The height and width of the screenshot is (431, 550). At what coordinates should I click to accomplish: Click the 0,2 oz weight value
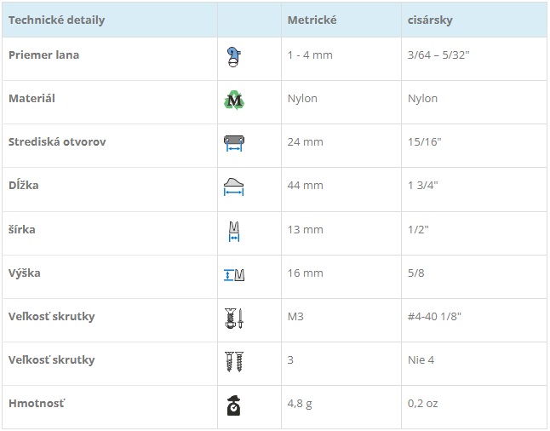422,404
